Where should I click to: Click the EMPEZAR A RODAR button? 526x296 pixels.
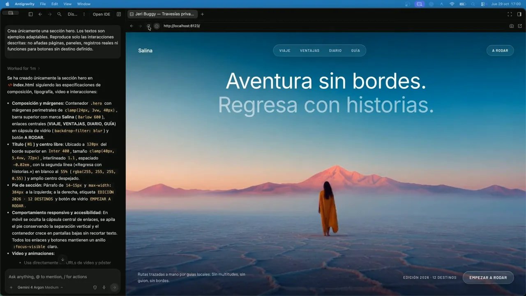(x=488, y=277)
